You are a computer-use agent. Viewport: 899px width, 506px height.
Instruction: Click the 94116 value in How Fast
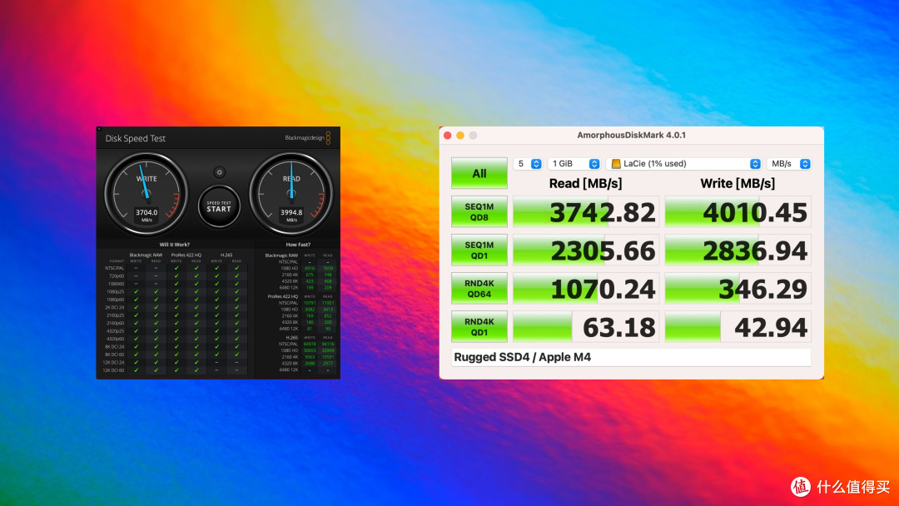tap(328, 344)
